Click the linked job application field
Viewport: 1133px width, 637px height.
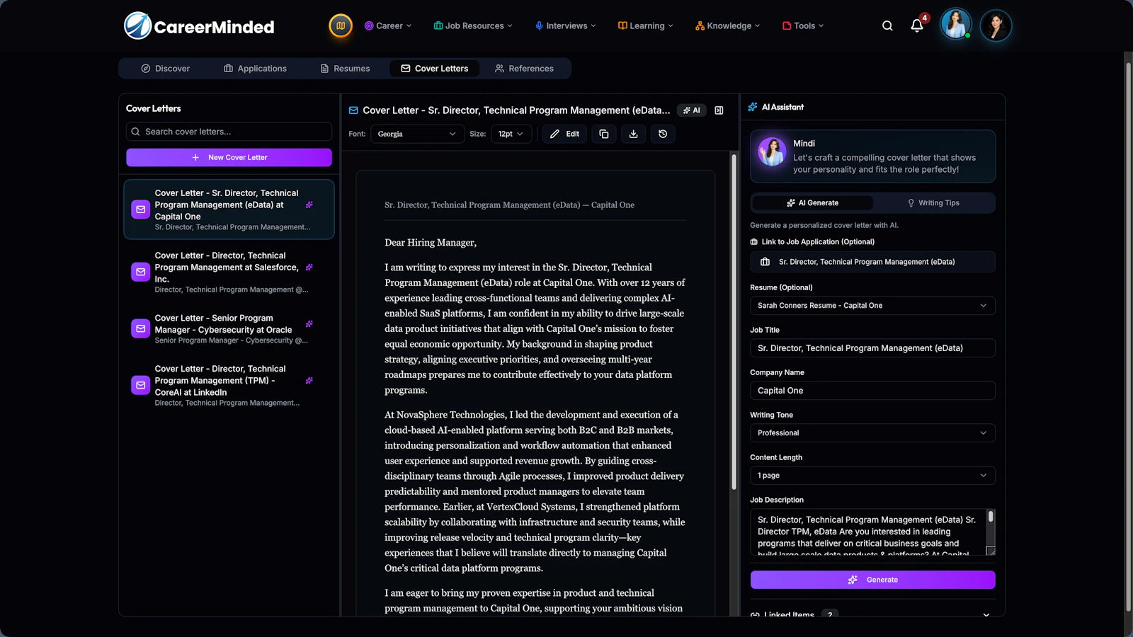(x=872, y=262)
